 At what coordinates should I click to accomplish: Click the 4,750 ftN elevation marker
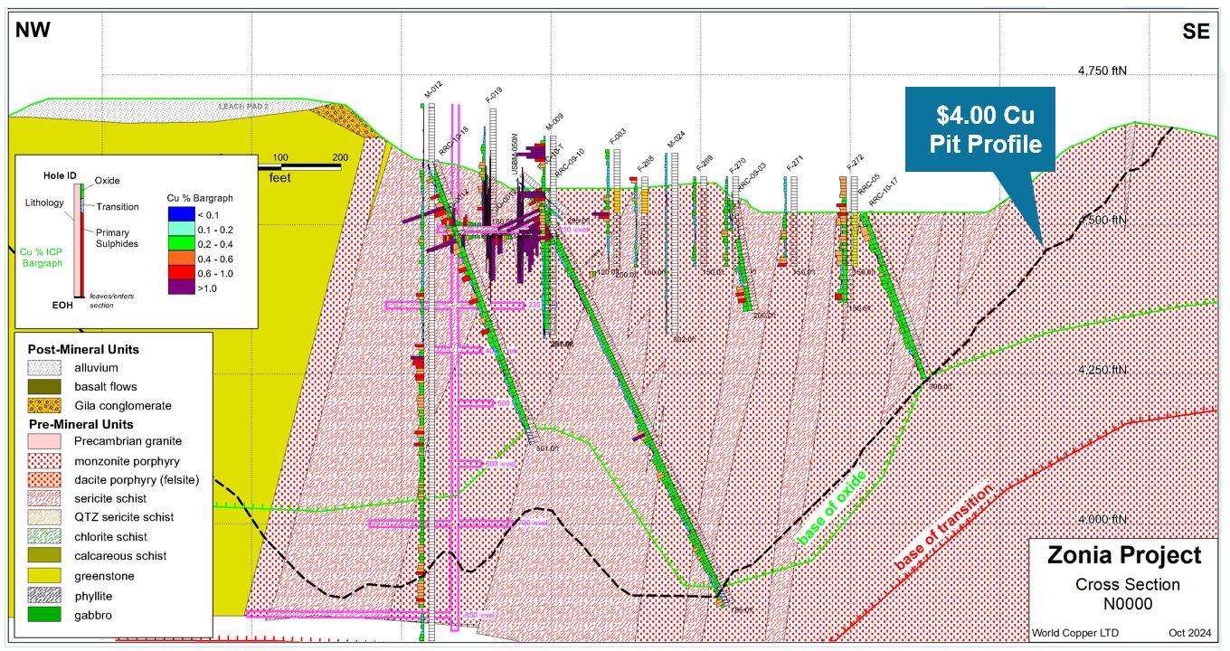point(1102,71)
